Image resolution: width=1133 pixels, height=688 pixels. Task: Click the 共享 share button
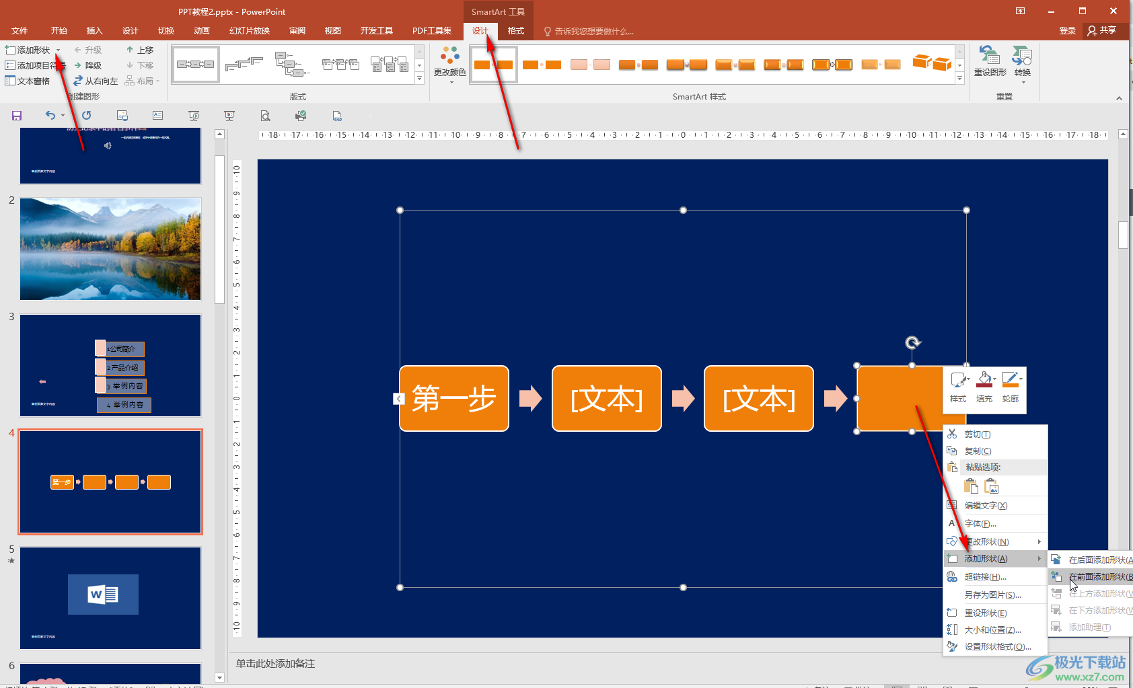point(1101,30)
